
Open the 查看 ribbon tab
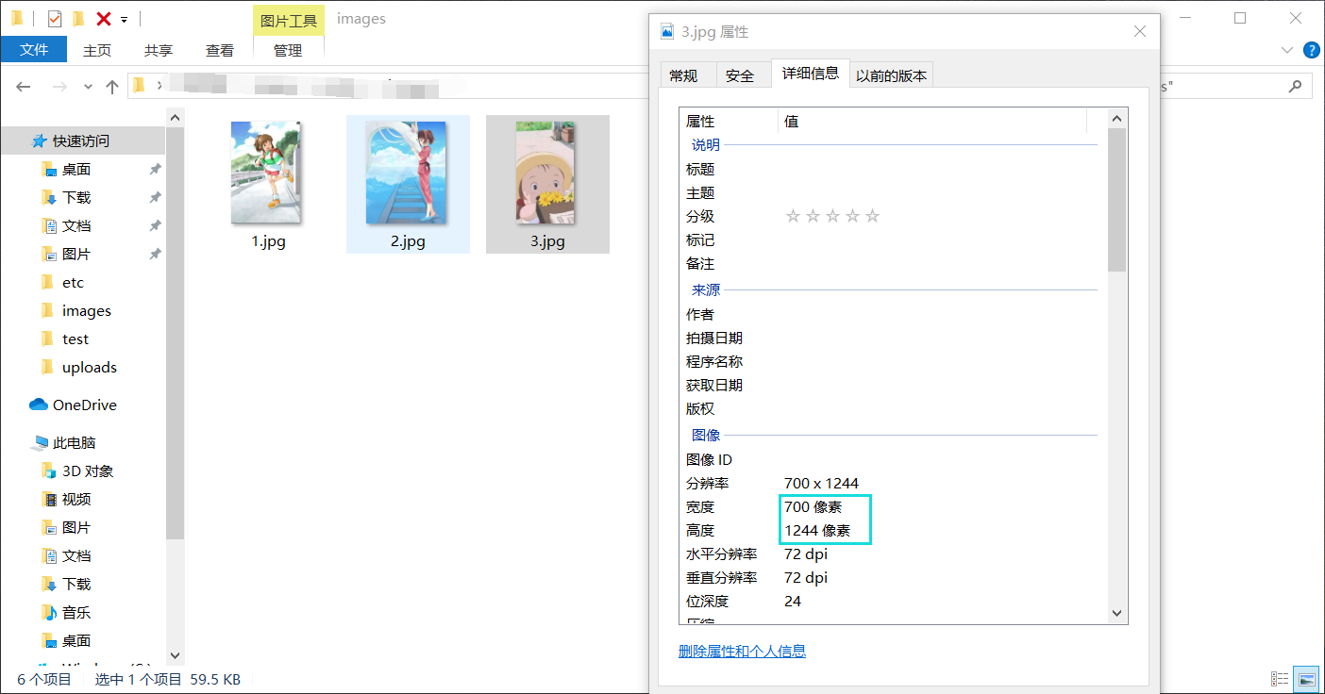click(219, 50)
